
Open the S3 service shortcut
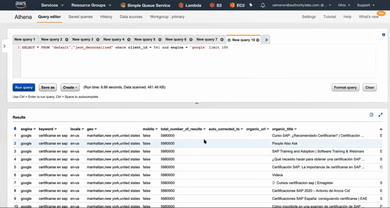coord(216,5)
